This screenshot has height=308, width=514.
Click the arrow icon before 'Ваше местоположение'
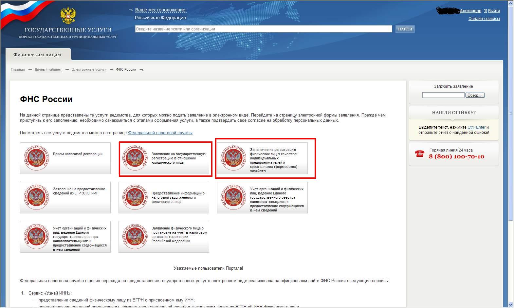pyautogui.click(x=131, y=10)
